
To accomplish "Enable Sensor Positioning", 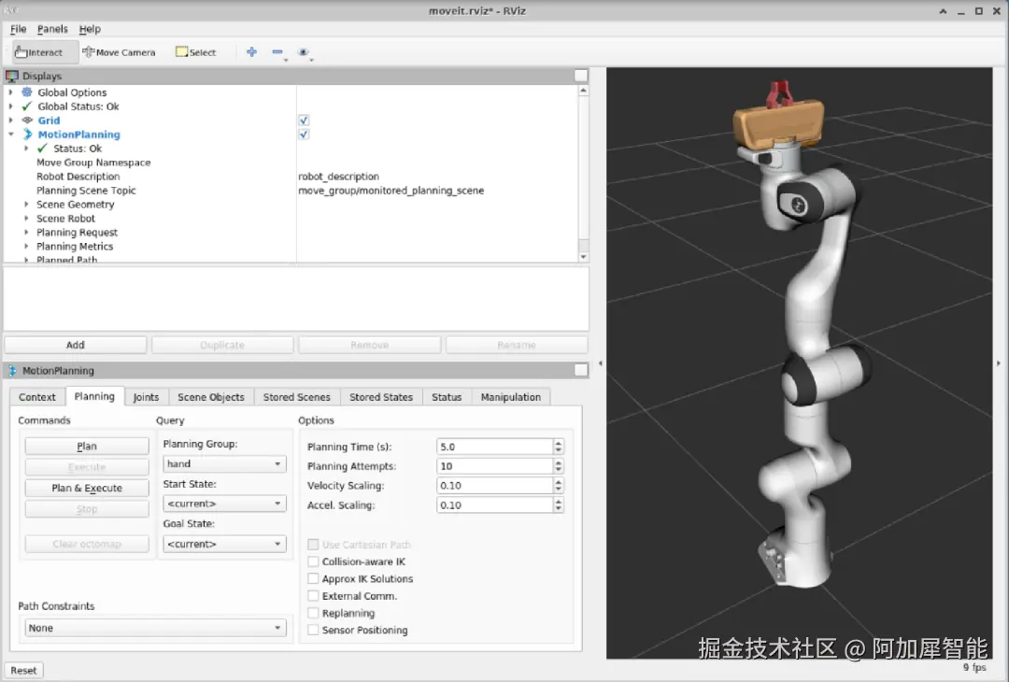I will [313, 630].
